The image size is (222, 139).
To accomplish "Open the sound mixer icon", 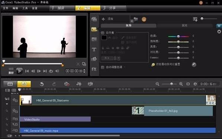I will [x=79, y=84].
